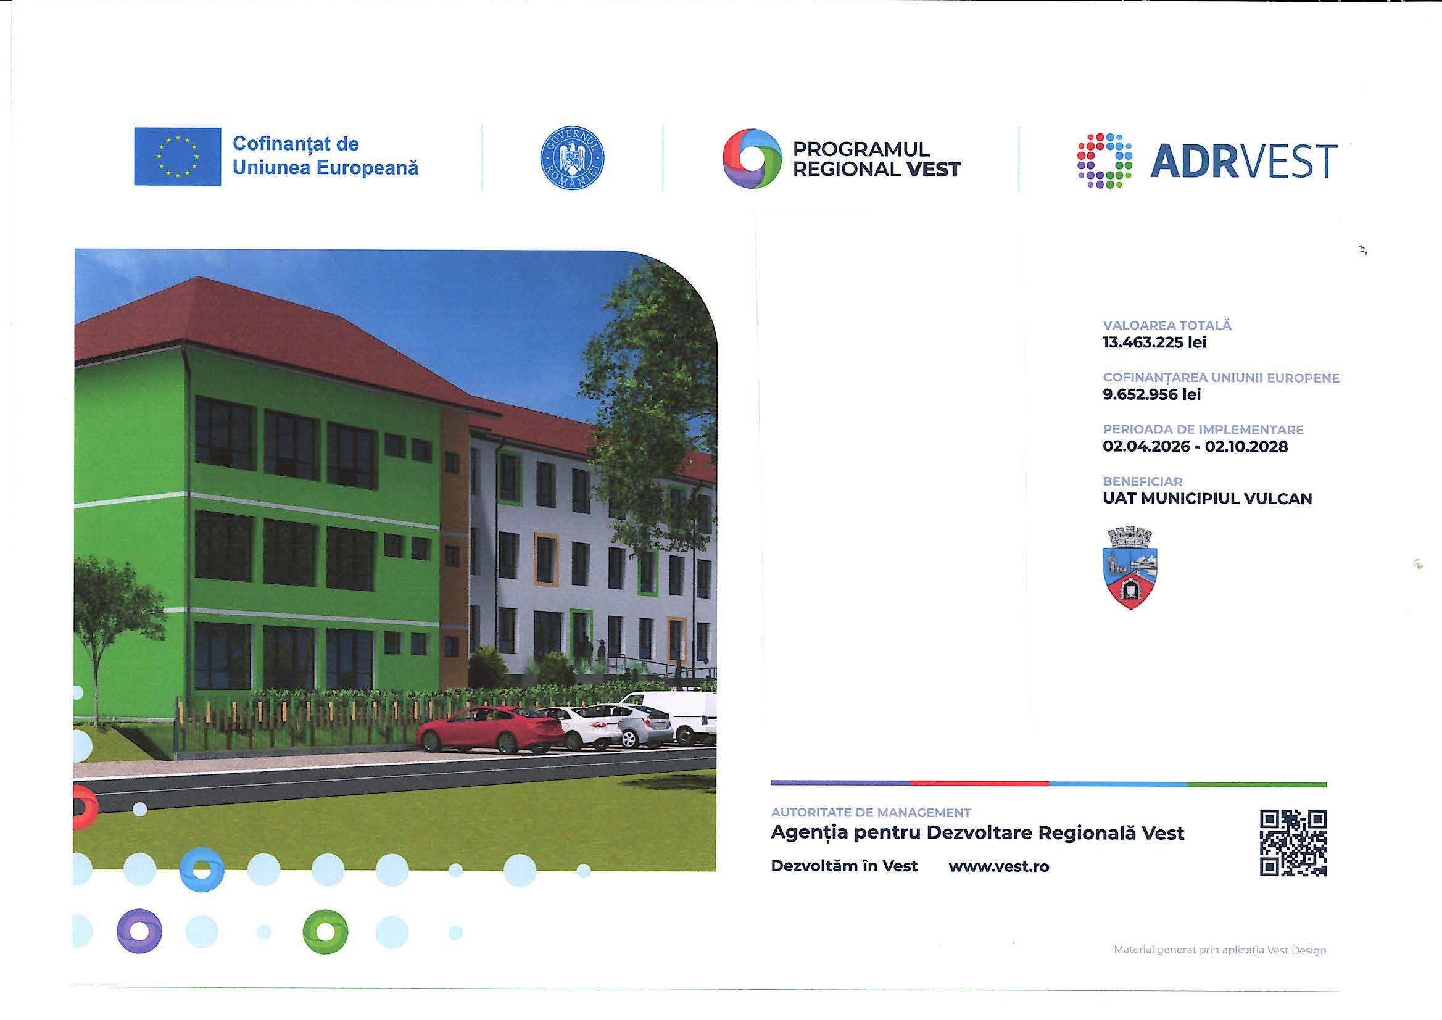Click the 'Cofinanțat de Uniunea Europeană' text
The width and height of the screenshot is (1442, 1020).
(x=325, y=155)
